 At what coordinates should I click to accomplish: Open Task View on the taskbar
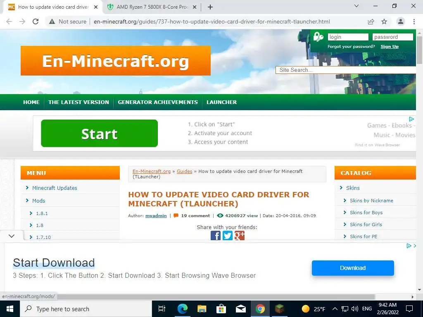coord(162,309)
